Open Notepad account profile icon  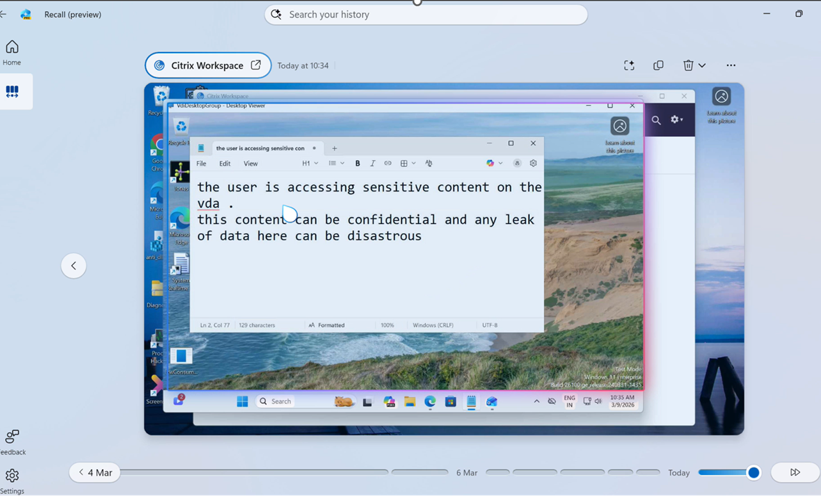pos(517,163)
